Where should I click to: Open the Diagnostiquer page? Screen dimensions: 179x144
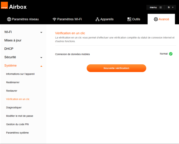(x=14, y=108)
